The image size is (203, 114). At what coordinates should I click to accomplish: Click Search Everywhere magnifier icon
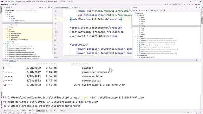[x=196, y=4]
